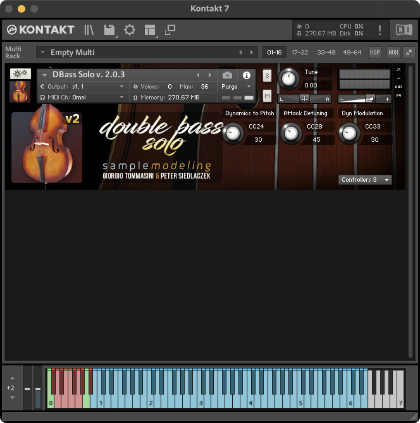This screenshot has height=423, width=420.
Task: Click the CC33 controller label
Action: click(x=373, y=126)
